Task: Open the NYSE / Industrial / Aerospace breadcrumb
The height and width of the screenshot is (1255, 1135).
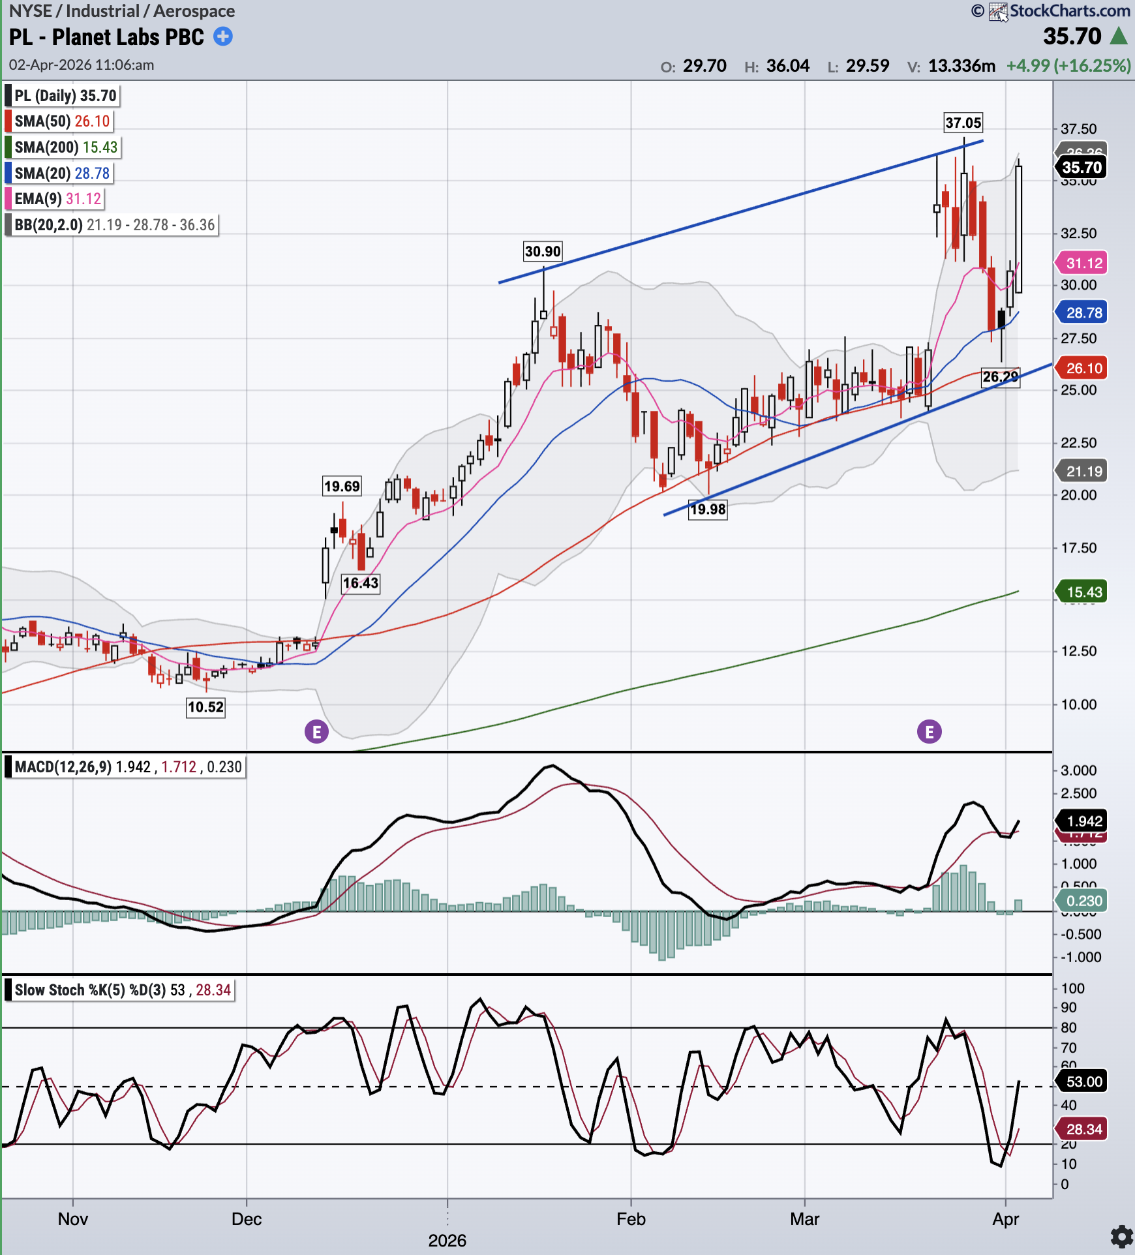Action: click(x=122, y=11)
